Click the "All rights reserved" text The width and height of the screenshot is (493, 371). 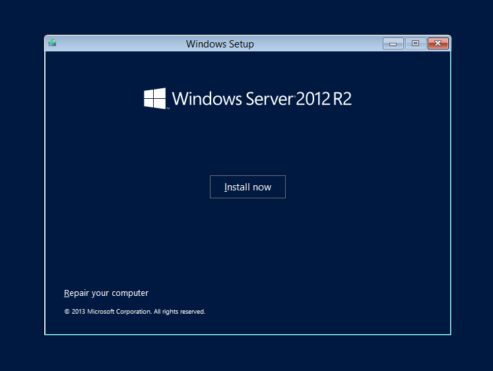point(180,312)
